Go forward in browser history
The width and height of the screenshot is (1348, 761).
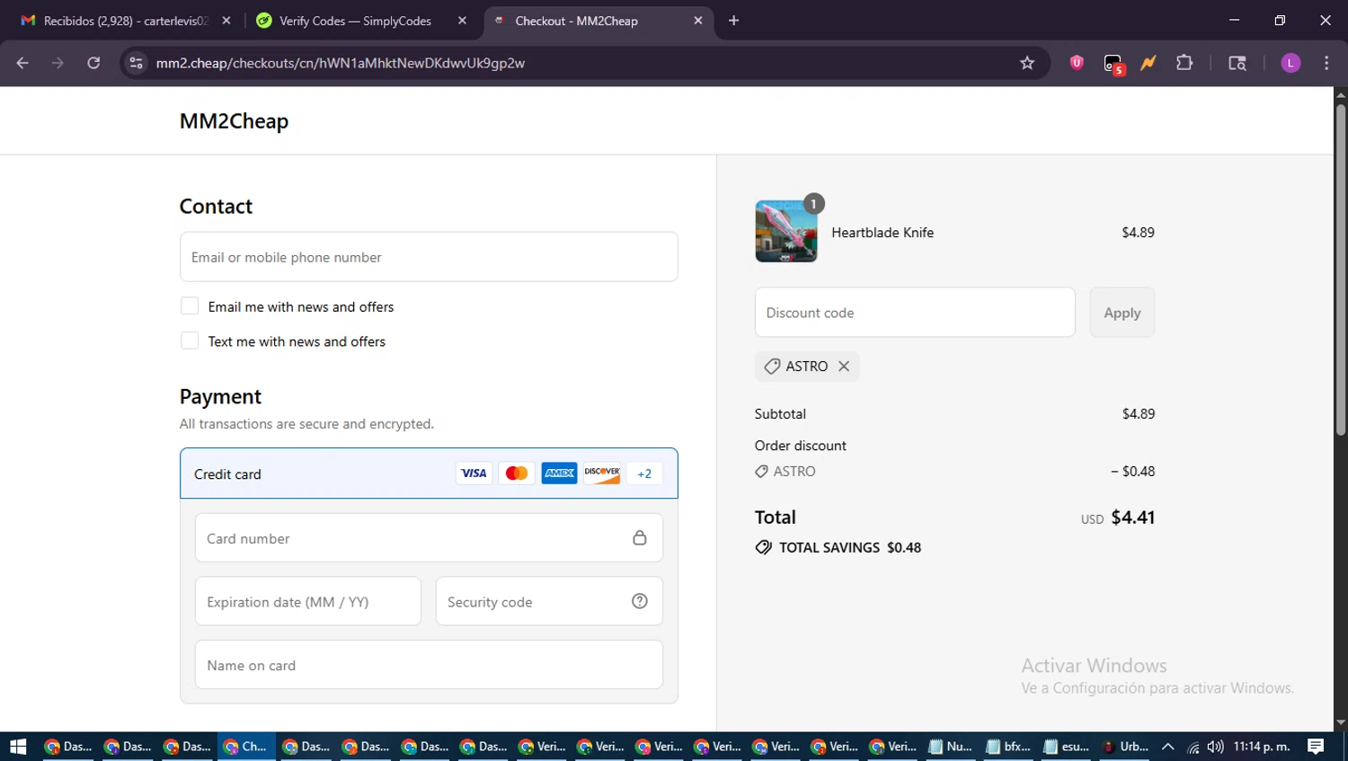[x=58, y=63]
